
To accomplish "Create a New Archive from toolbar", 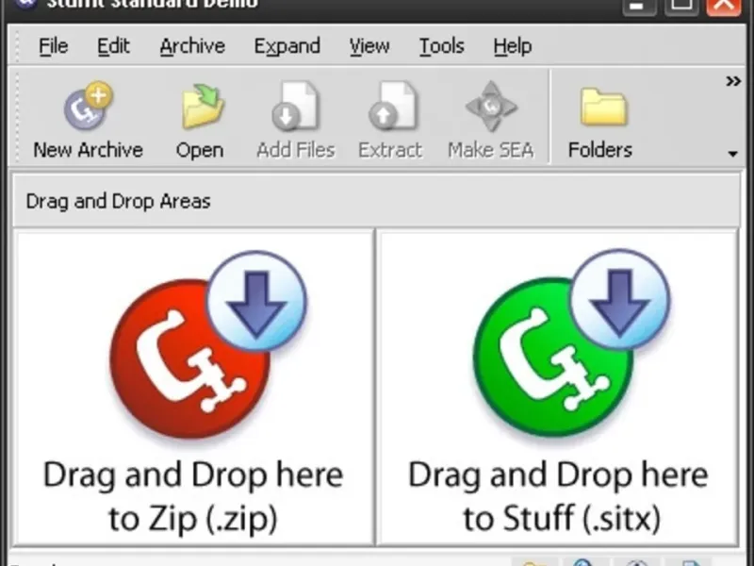I will [x=88, y=121].
